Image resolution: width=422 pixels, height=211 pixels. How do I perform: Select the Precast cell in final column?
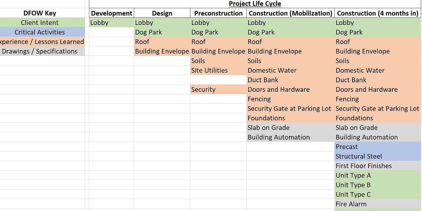[347, 147]
